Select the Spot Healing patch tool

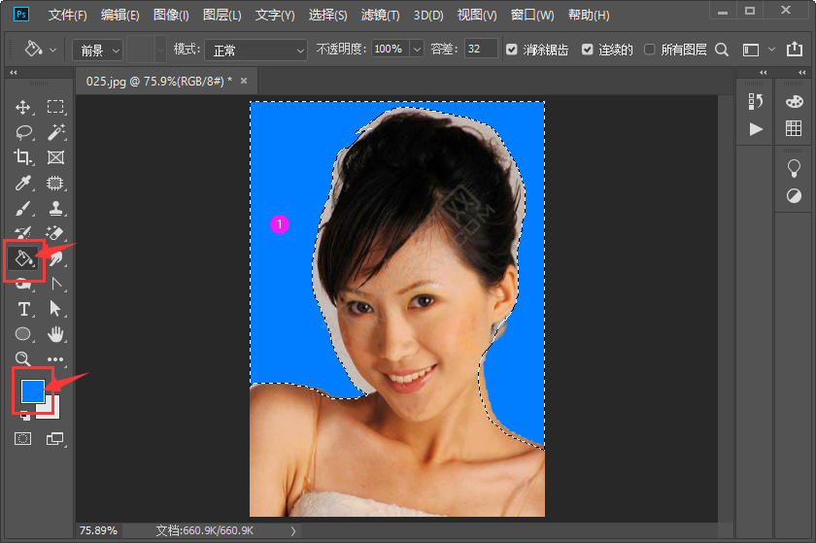(x=55, y=183)
